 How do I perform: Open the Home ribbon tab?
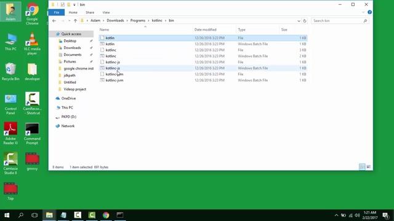73,12
